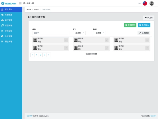This screenshot has width=158, height=119.
Task: Open the 單位 dropdown
Action: (79, 33)
